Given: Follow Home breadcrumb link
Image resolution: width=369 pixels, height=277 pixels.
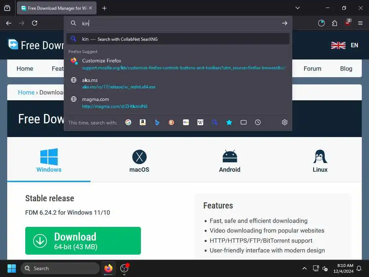Looking at the screenshot, I should pos(26,92).
